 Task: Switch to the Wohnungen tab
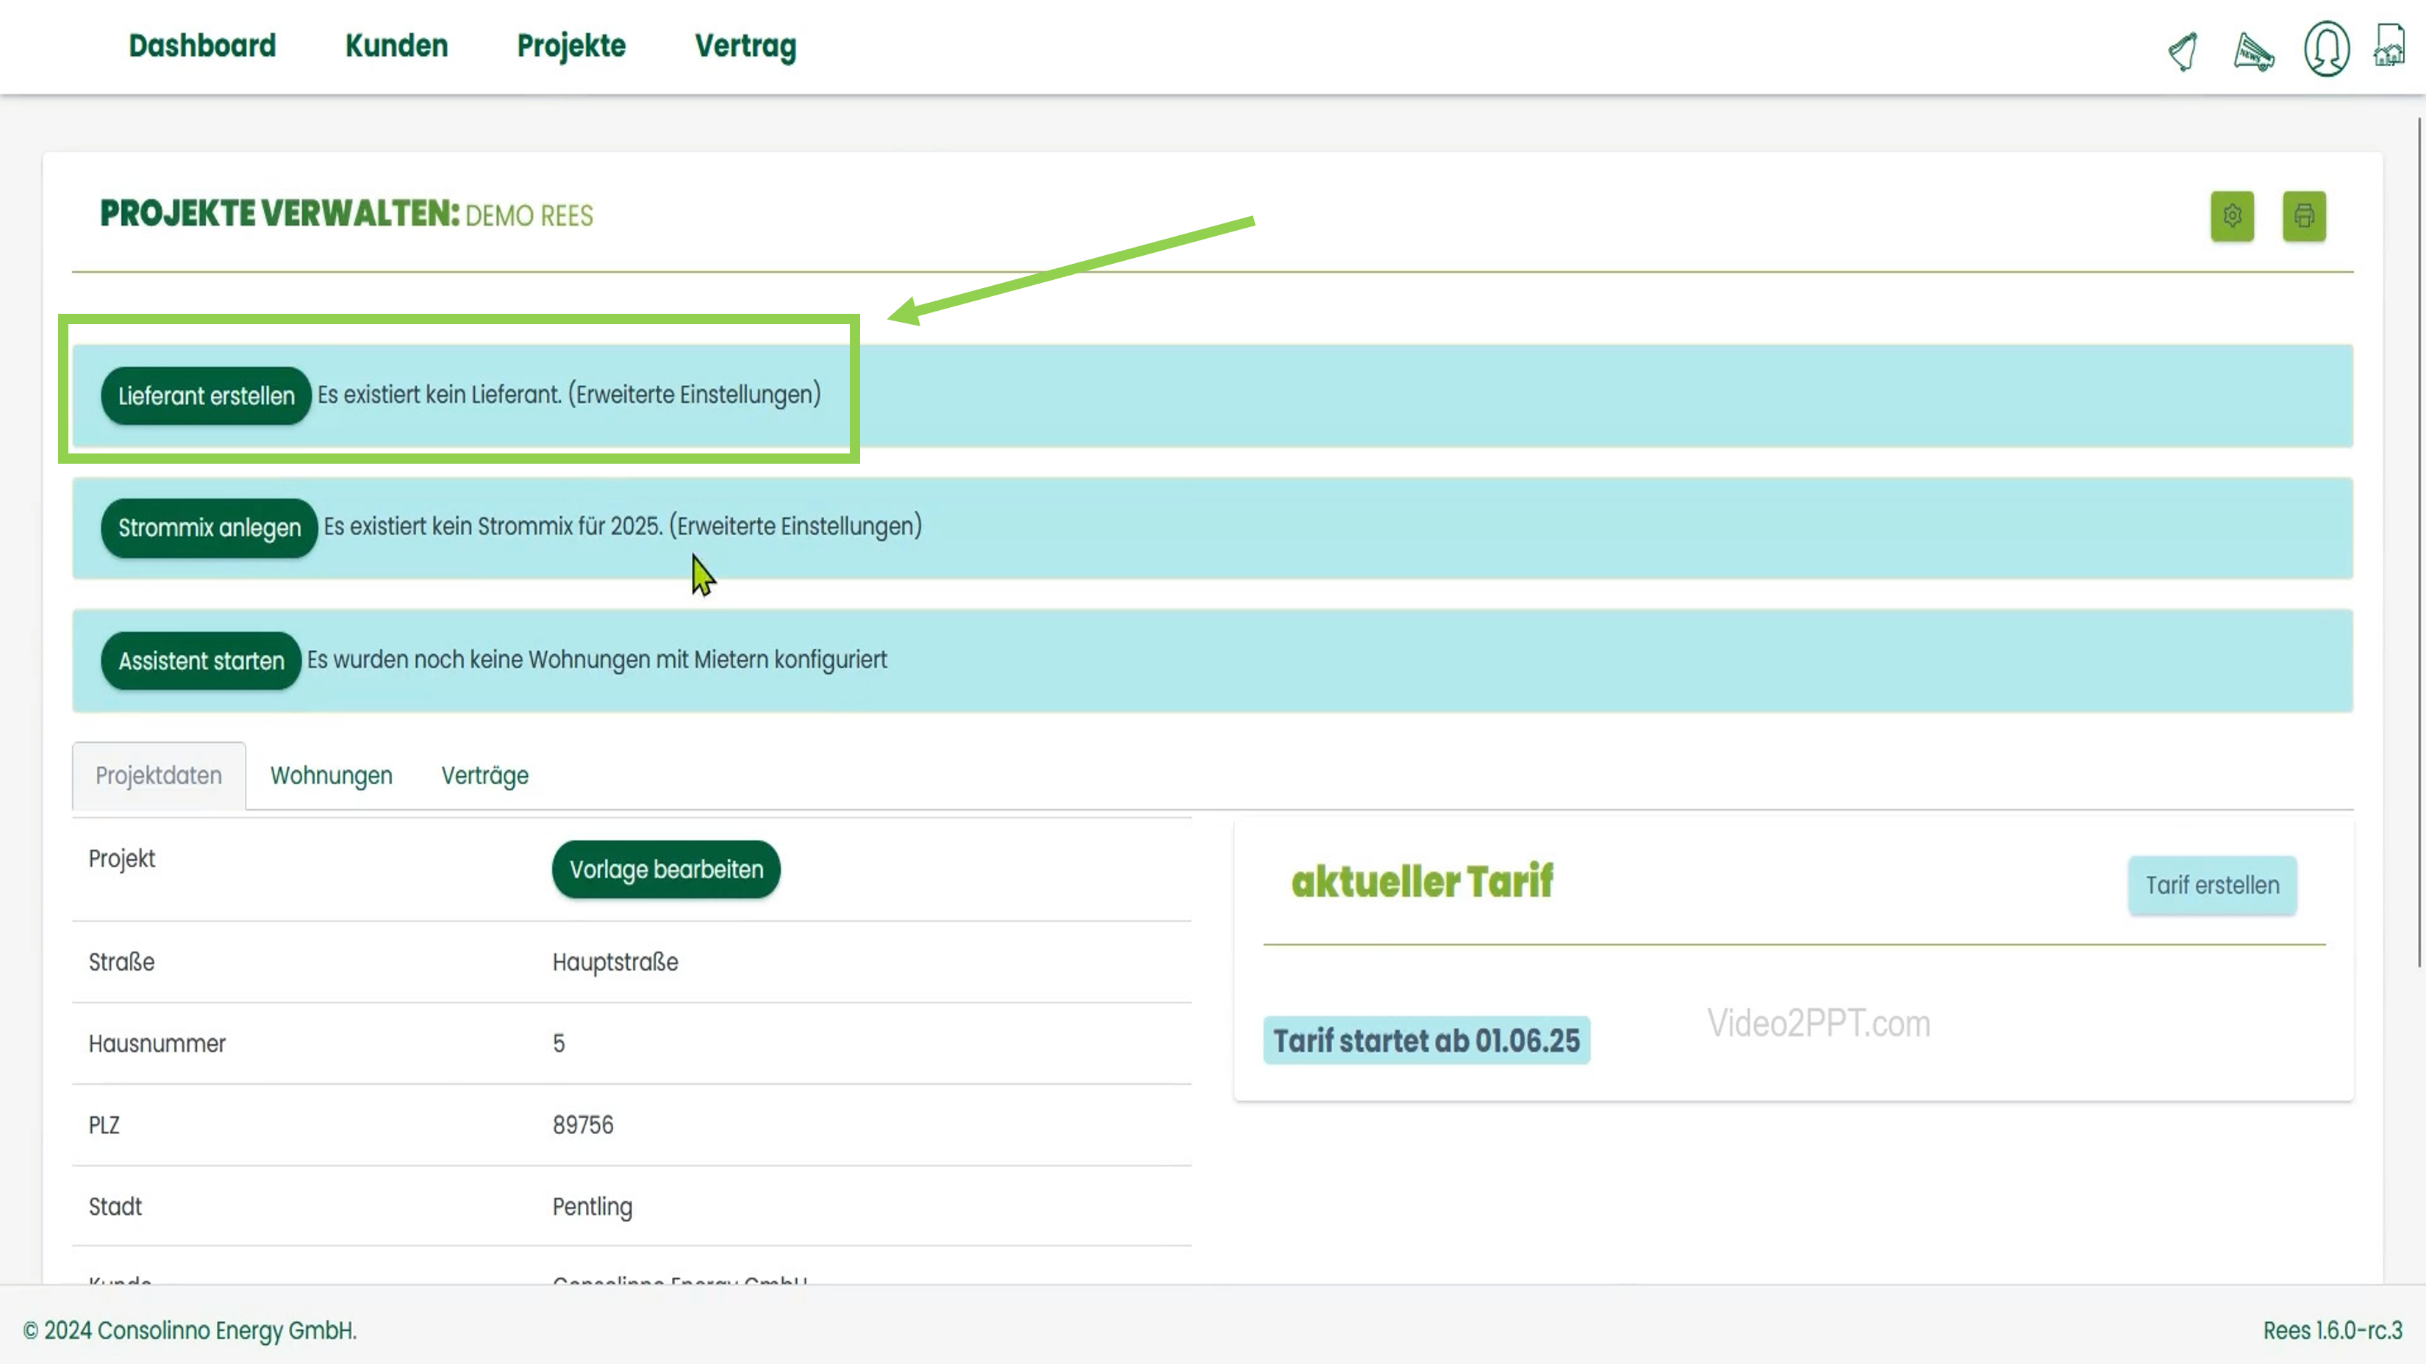pyautogui.click(x=332, y=775)
